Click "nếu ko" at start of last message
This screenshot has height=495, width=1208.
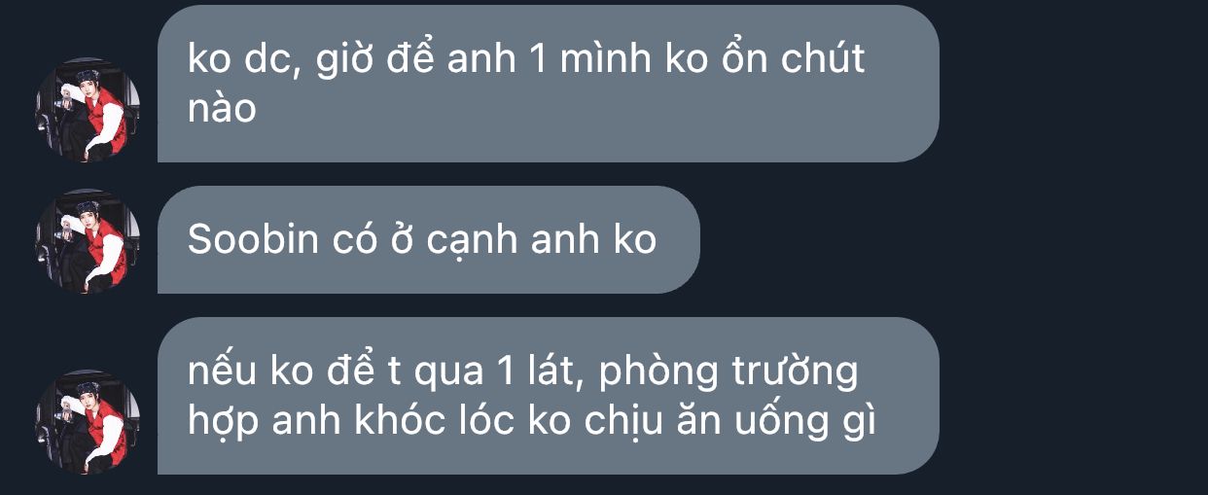coord(239,371)
